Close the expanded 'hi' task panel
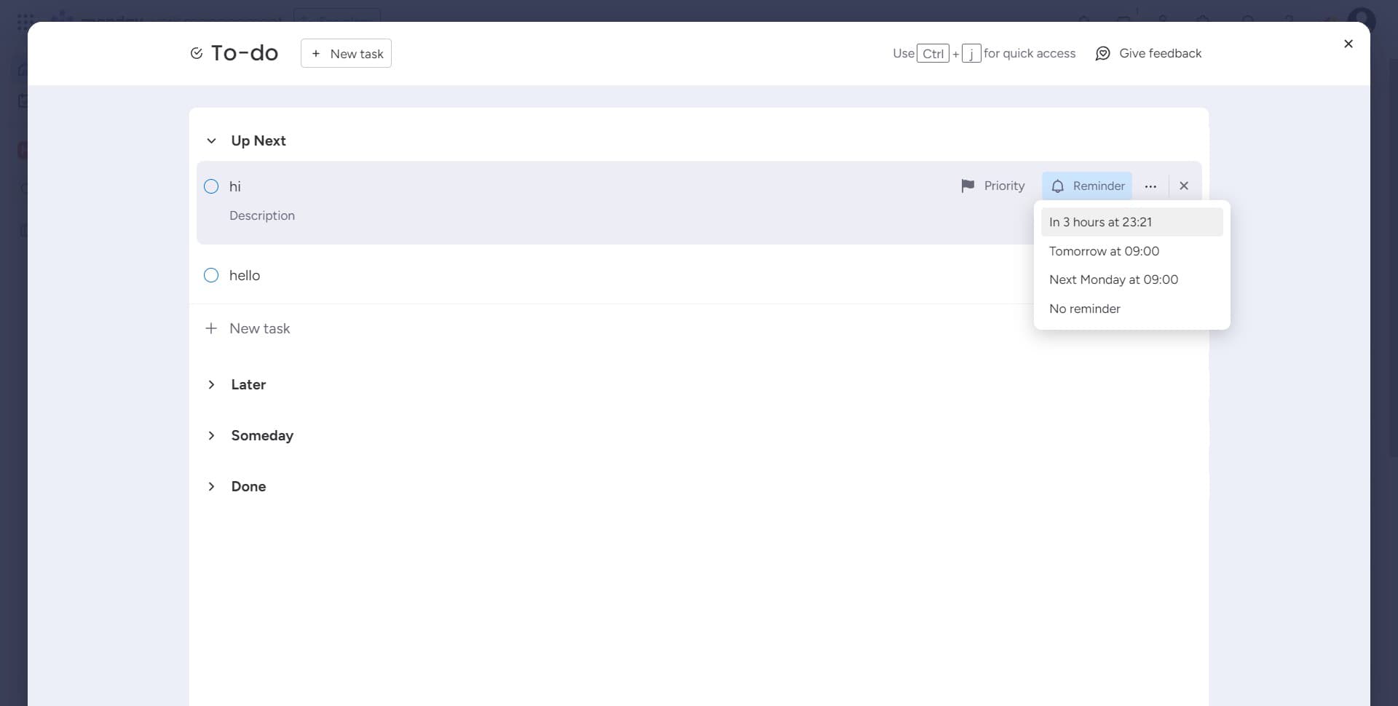This screenshot has width=1398, height=706. (1184, 186)
